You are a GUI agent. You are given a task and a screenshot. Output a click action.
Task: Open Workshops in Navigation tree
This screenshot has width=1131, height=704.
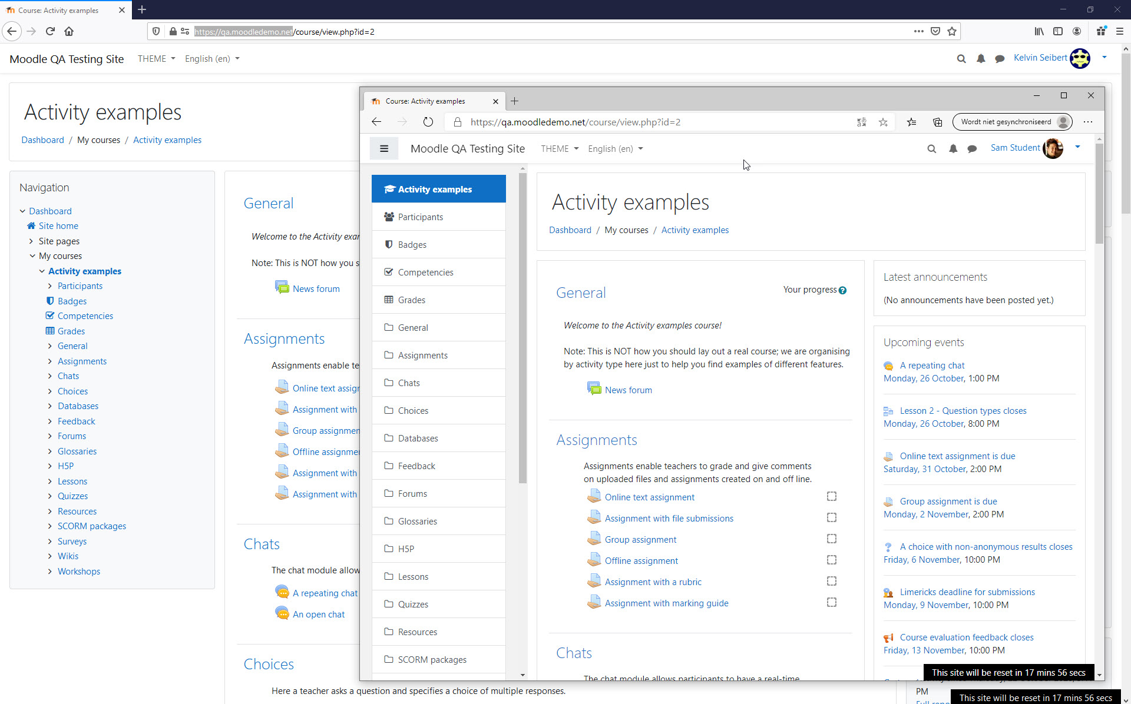[x=79, y=571]
